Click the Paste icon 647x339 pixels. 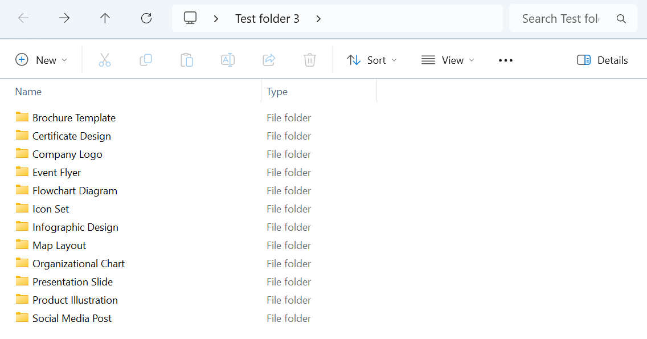point(187,59)
